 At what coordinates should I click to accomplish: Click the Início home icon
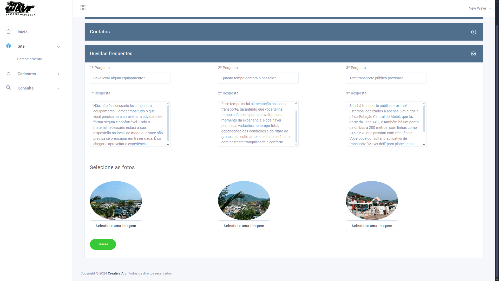tap(9, 31)
